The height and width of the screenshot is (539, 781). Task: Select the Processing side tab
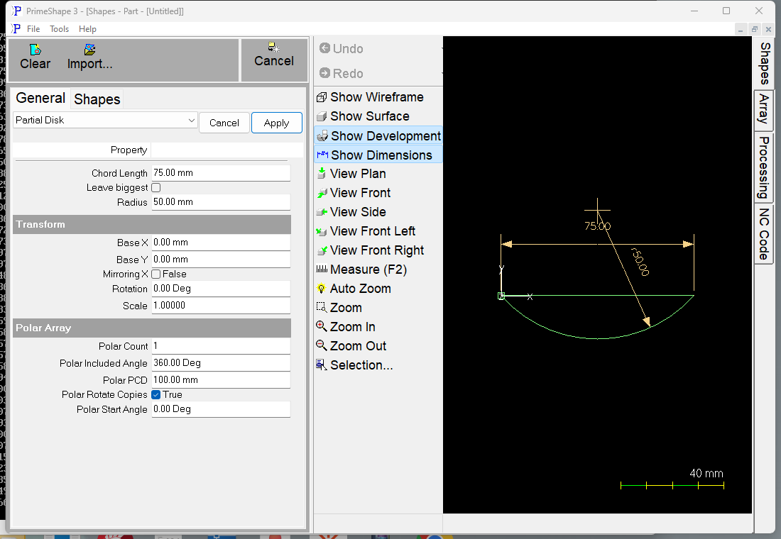pyautogui.click(x=763, y=167)
